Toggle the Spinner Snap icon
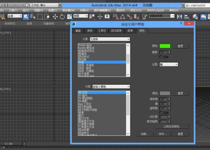The image size is (210, 150). [136, 16]
